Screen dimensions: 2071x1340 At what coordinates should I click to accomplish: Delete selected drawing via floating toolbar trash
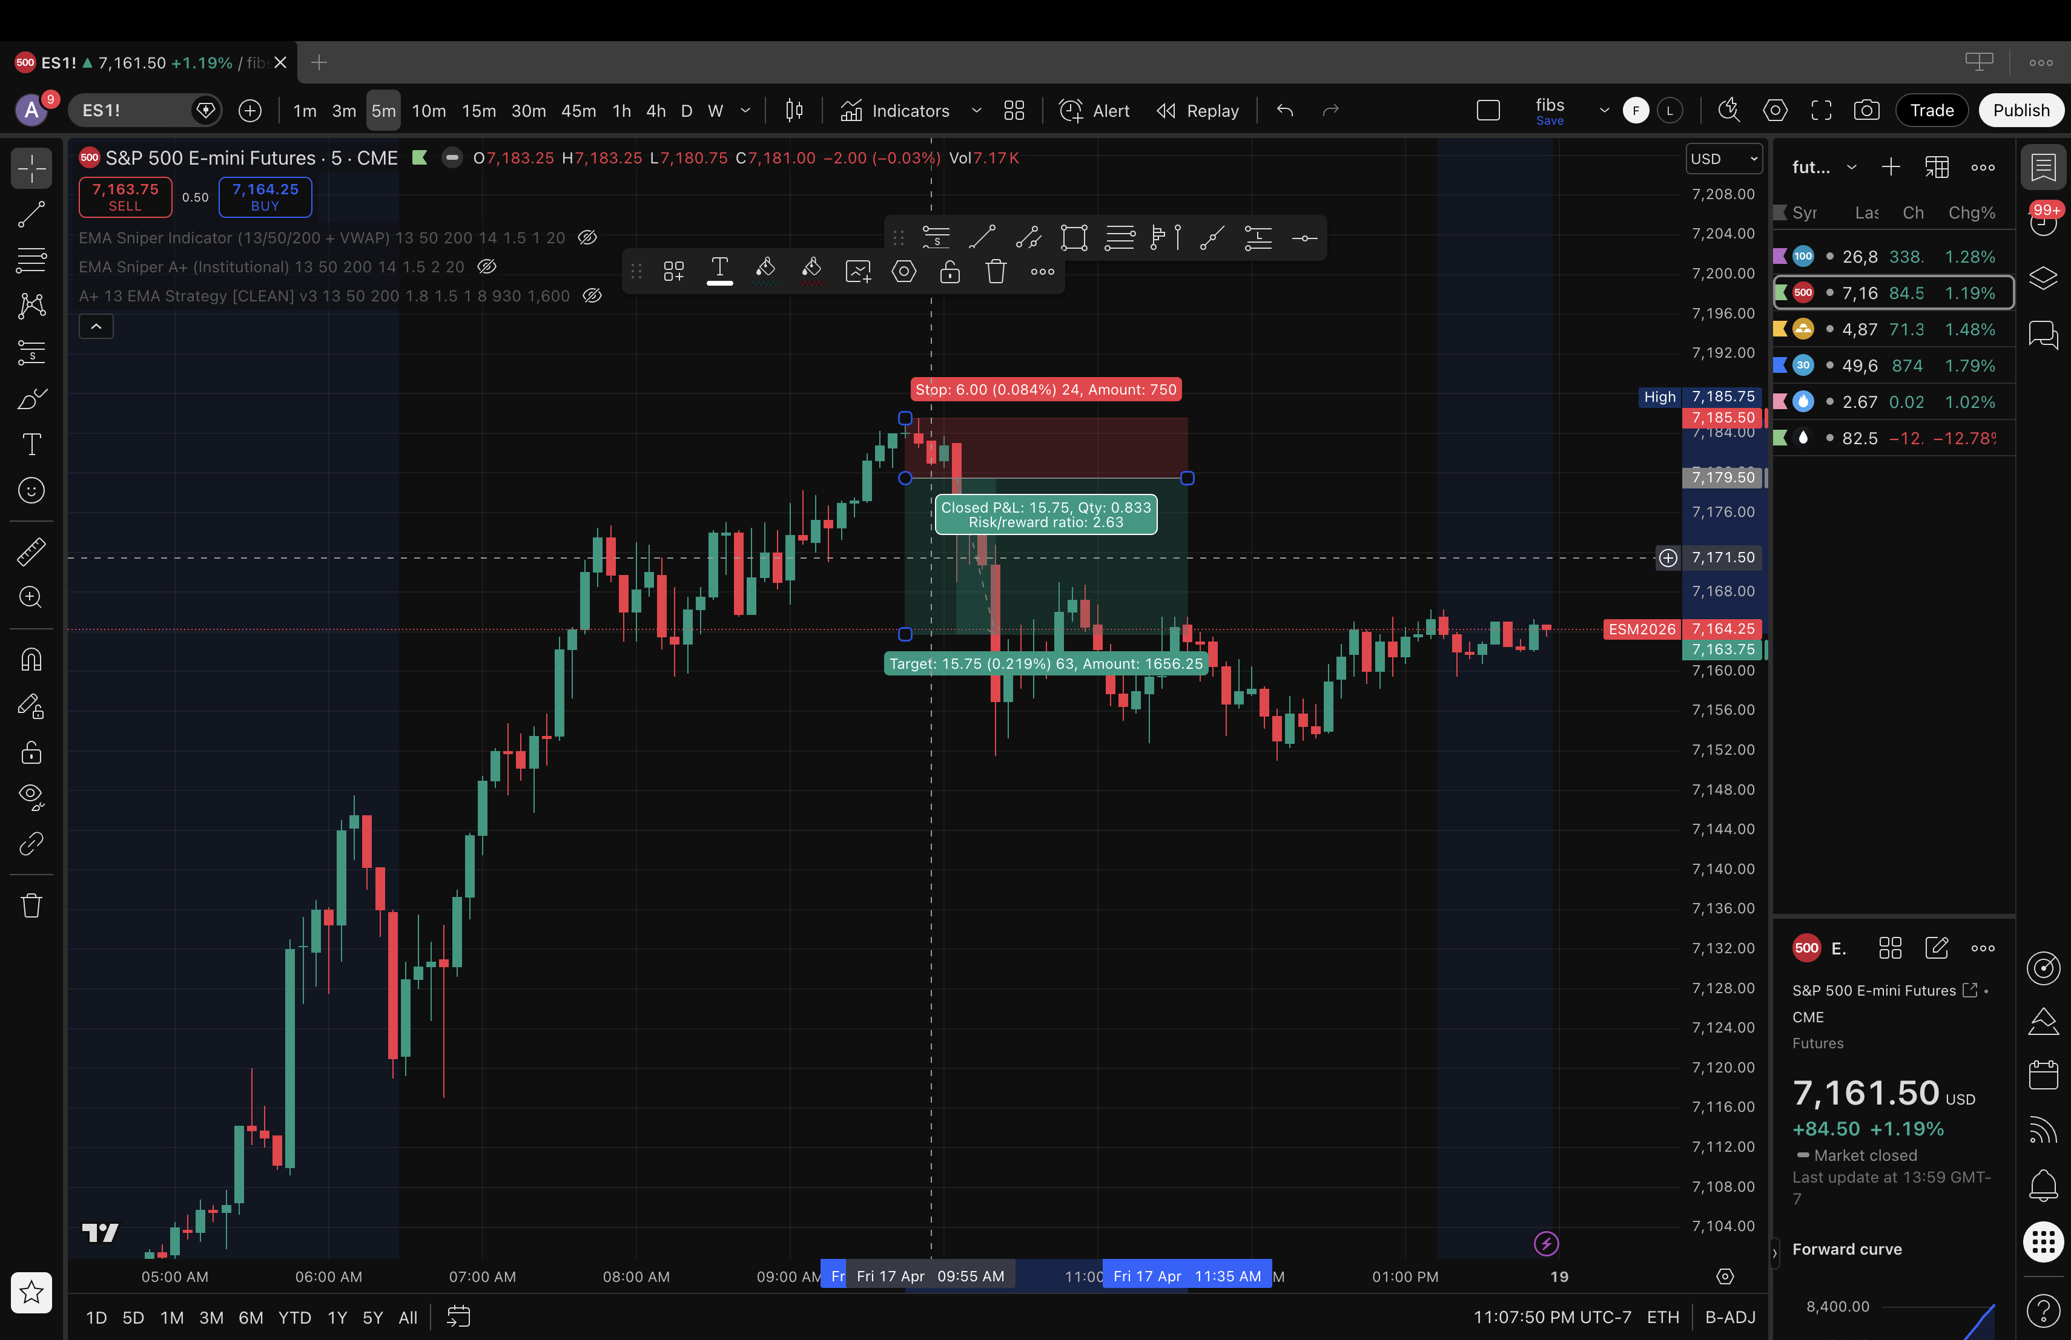(996, 272)
